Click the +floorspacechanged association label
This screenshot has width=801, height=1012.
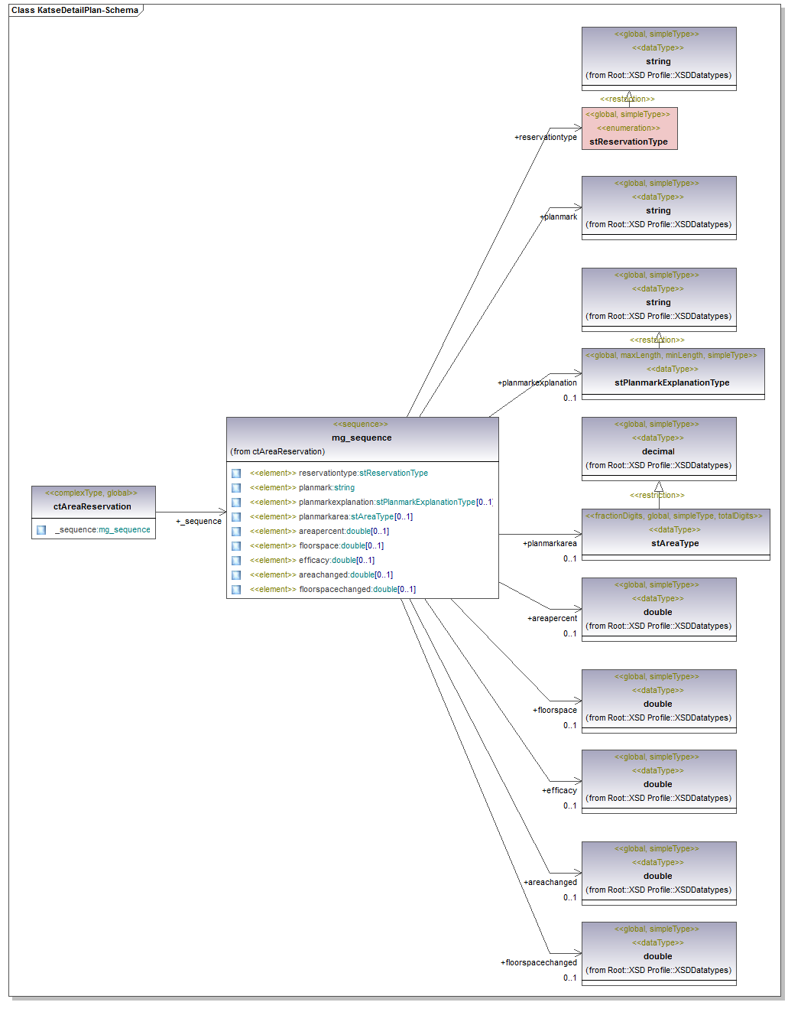pyautogui.click(x=539, y=962)
